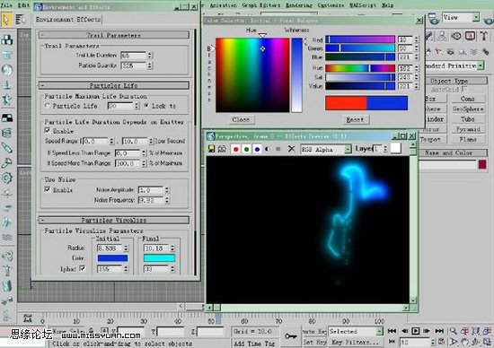
Task: Create a Plane primitive
Action: [x=468, y=139]
